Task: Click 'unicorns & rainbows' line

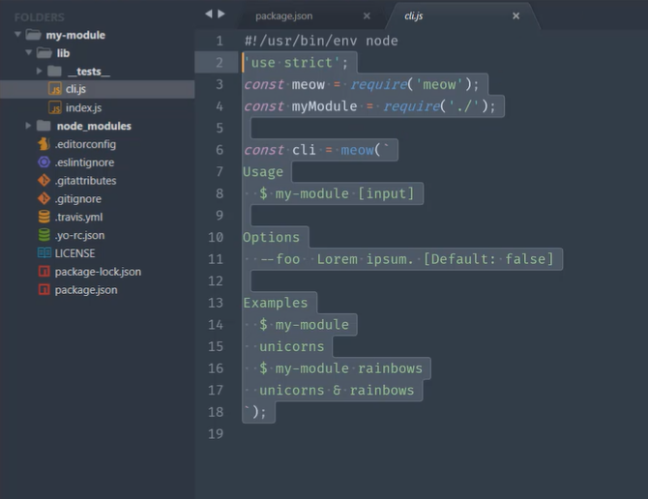Action: 337,390
